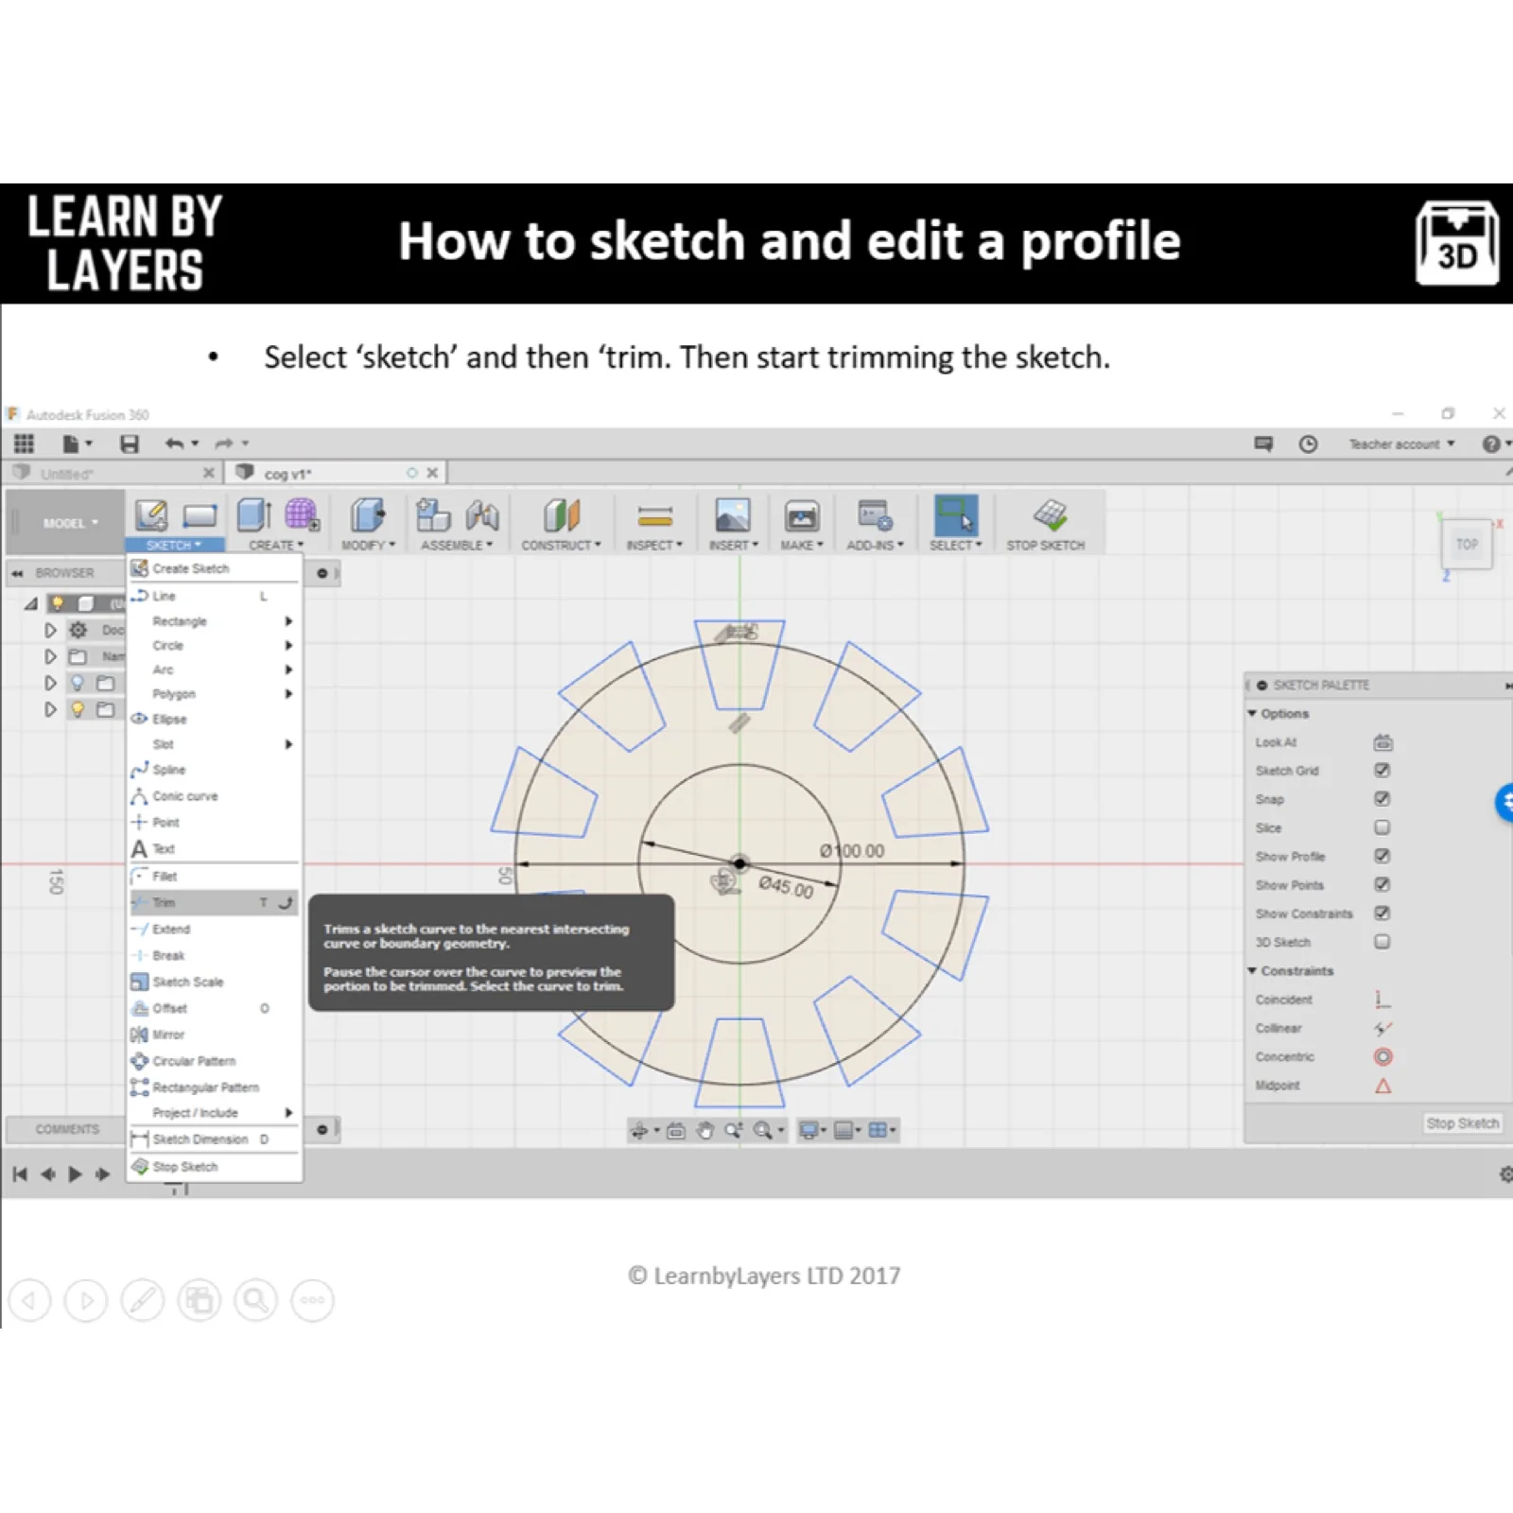The image size is (1513, 1513).
Task: Click the Assemble New Component icon
Action: [x=433, y=515]
